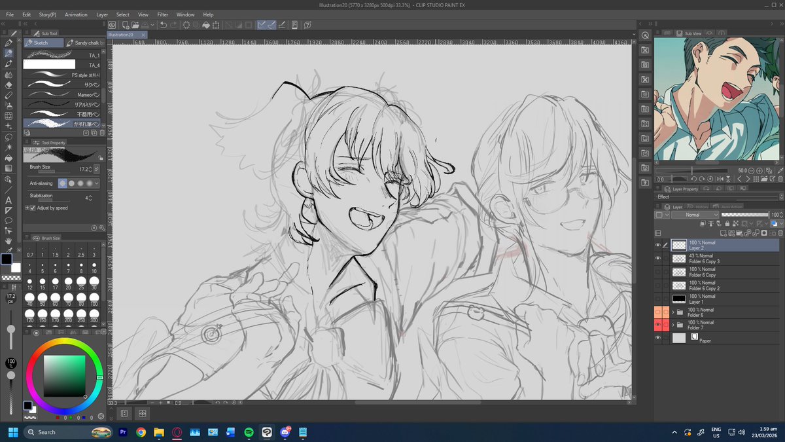Click Redo in the command bar
Image resolution: width=785 pixels, height=442 pixels.
click(173, 26)
